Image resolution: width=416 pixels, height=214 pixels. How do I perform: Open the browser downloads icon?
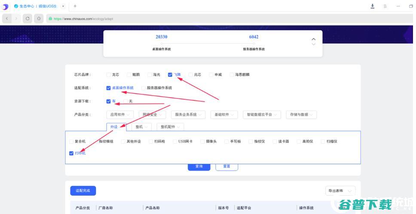(x=373, y=6)
